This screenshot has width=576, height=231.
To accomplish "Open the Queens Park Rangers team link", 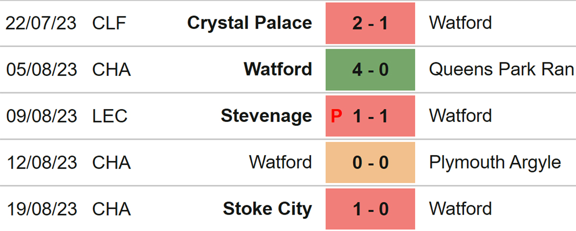I will coord(502,69).
